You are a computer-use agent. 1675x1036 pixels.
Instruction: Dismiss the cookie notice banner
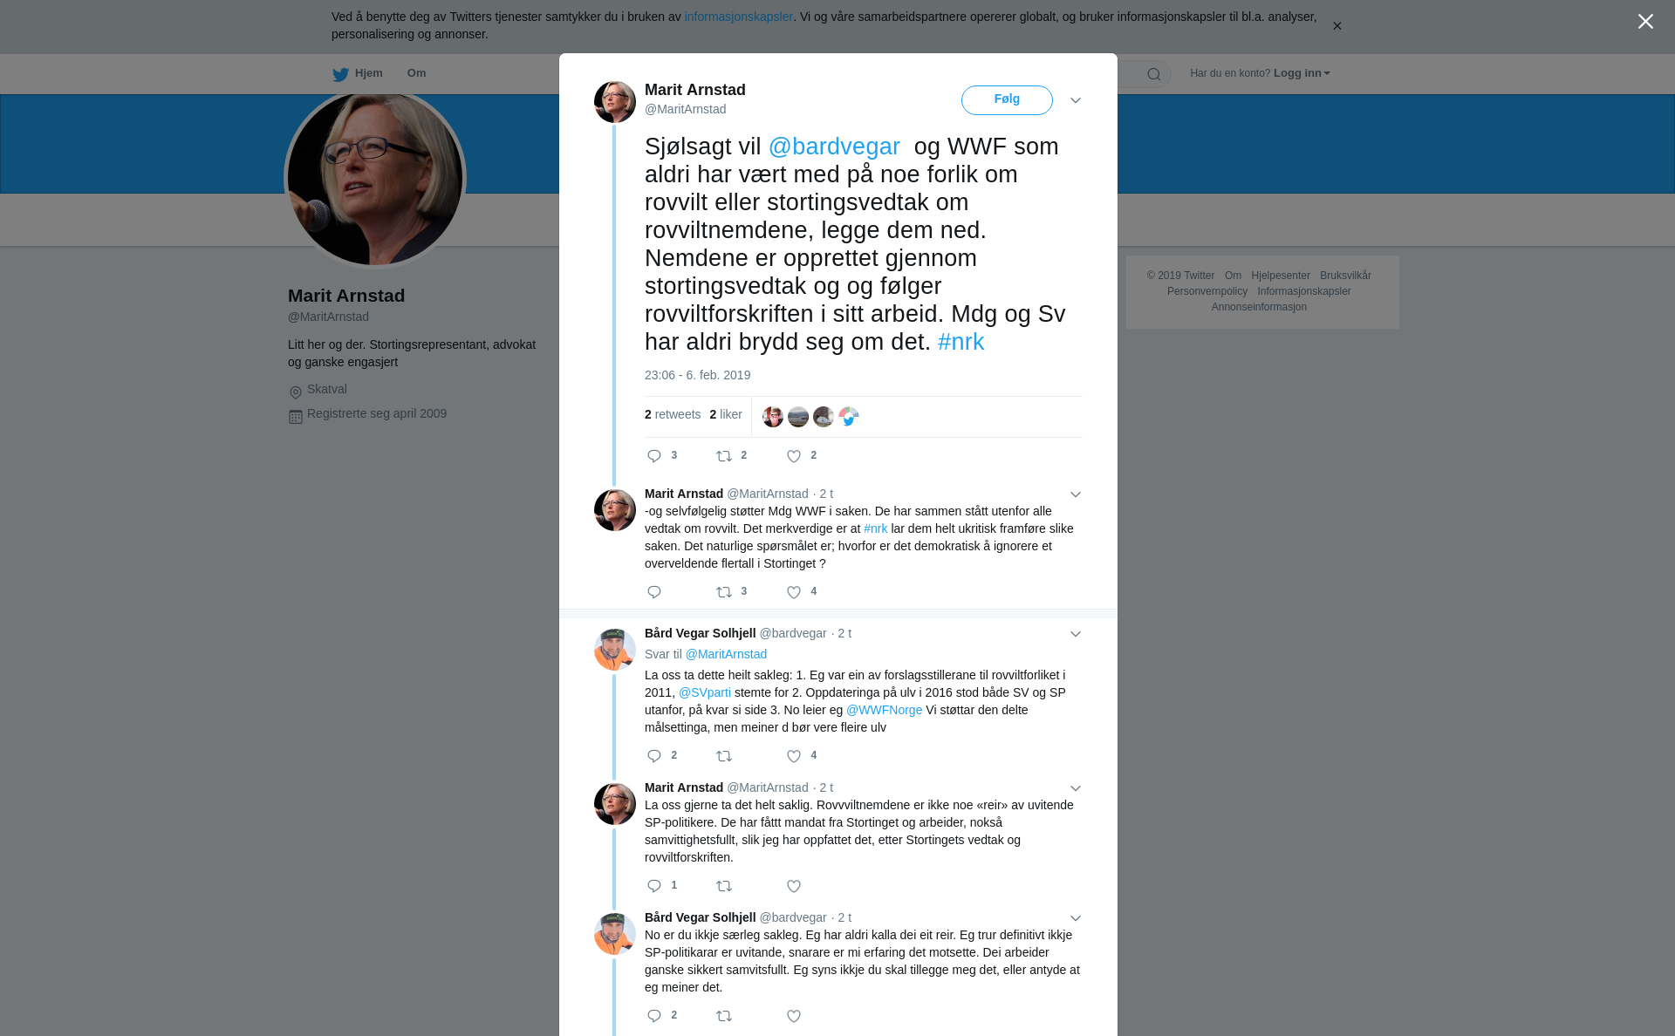(x=1337, y=26)
